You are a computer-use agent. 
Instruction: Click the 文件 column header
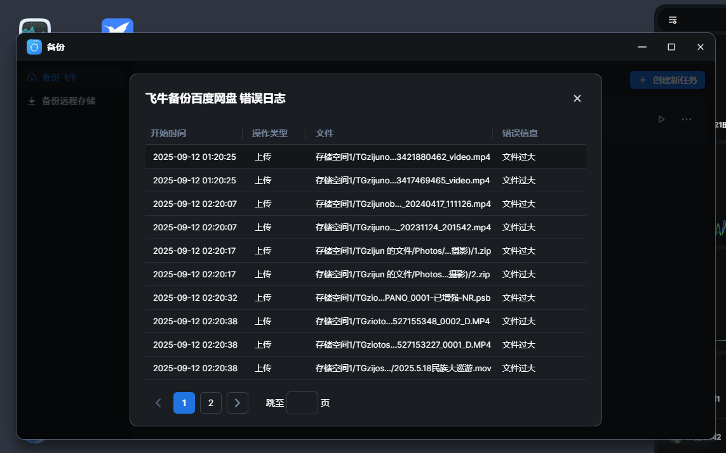[x=324, y=133]
